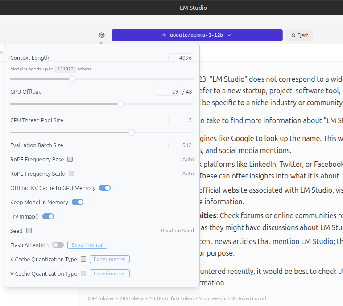This screenshot has width=343, height=306.
Task: Turn off Try mmap() switch
Action: coord(48,216)
